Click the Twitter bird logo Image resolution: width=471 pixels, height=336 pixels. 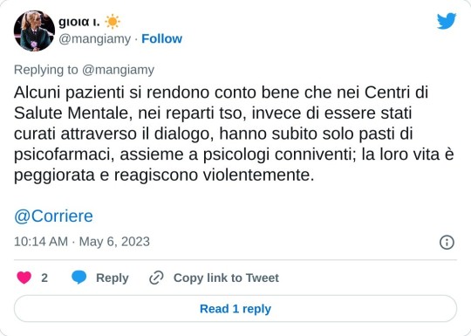click(x=447, y=21)
